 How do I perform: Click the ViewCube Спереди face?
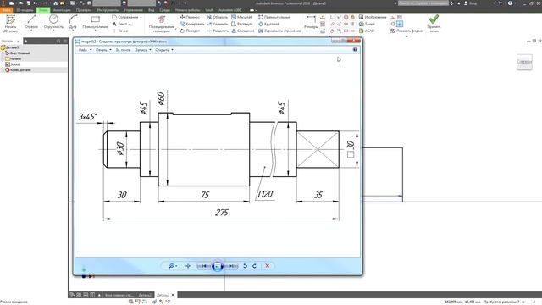(x=524, y=62)
